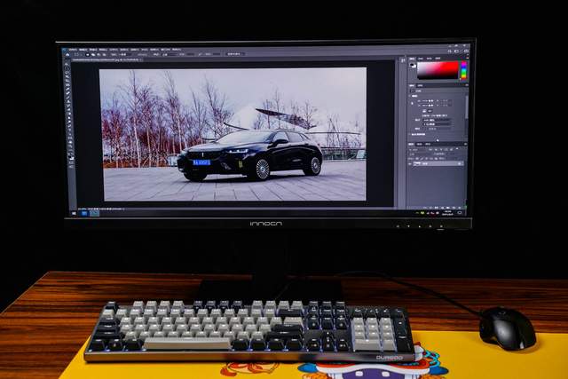Open the Help menu in Photoshop
The image size is (568, 379).
coord(177,50)
